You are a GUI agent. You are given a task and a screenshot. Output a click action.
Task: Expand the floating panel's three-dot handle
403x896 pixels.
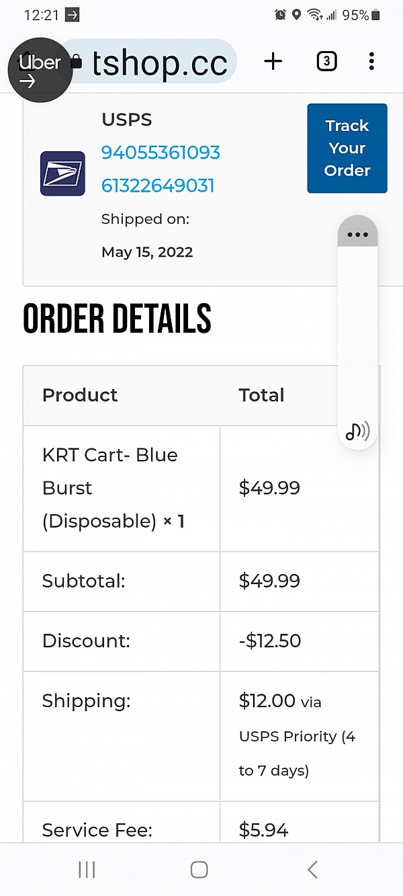358,235
